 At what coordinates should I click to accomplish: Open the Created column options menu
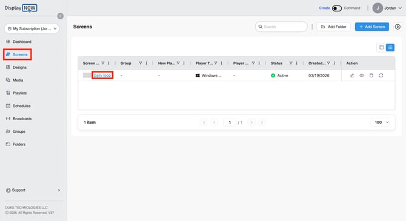point(334,63)
